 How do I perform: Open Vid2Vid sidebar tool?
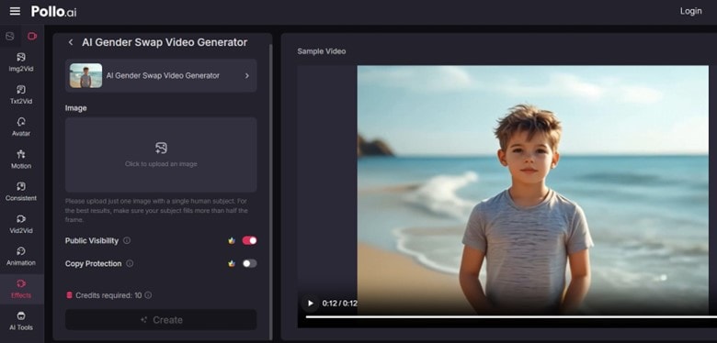pyautogui.click(x=21, y=224)
